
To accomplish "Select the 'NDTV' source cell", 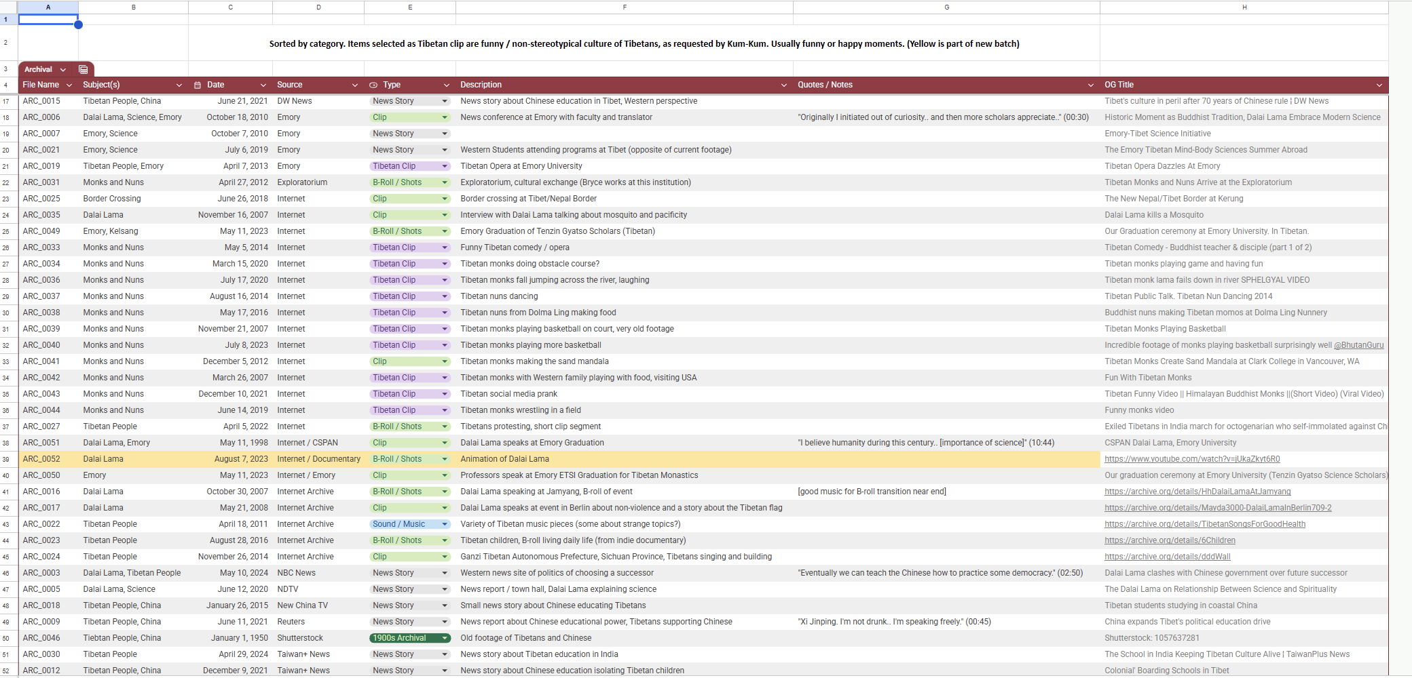I will [318, 589].
